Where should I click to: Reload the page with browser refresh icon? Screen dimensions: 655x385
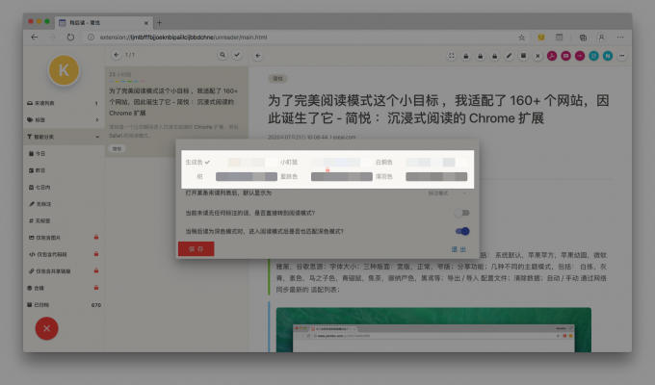click(x=70, y=38)
